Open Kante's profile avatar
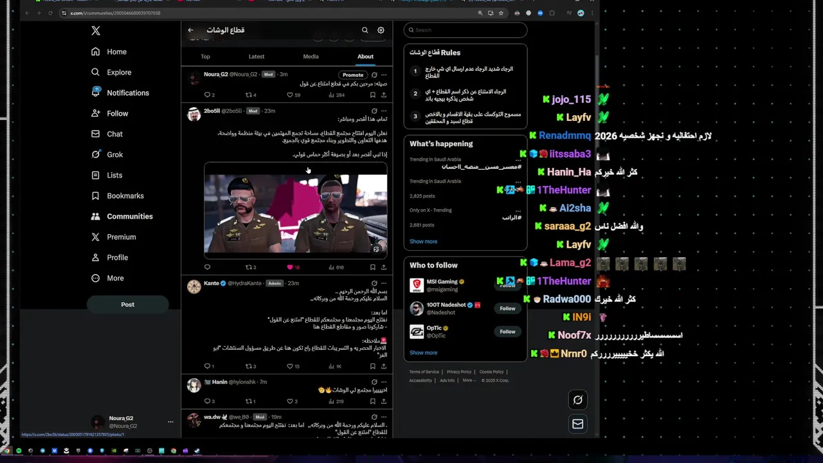Image resolution: width=823 pixels, height=463 pixels. coord(194,286)
